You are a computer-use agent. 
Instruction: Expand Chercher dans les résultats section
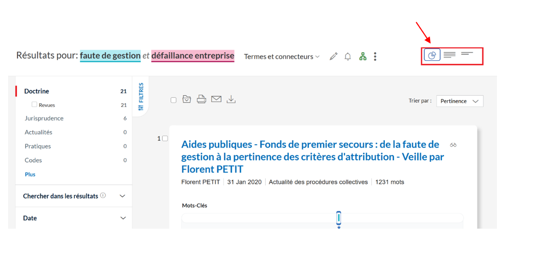(74, 196)
